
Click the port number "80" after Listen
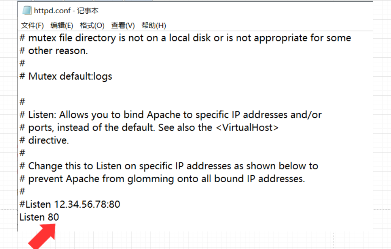[53, 217]
